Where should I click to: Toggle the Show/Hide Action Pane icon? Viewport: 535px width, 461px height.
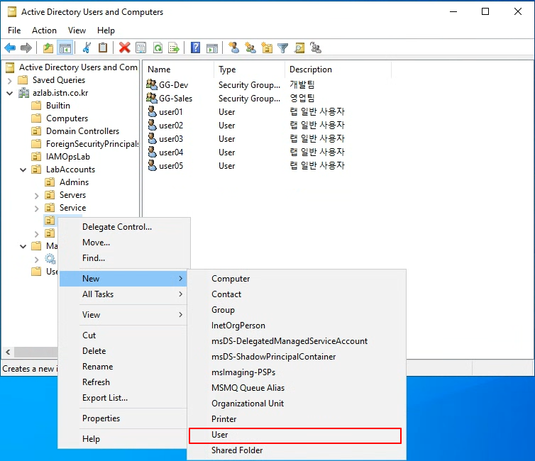pos(212,48)
